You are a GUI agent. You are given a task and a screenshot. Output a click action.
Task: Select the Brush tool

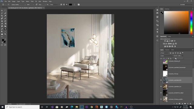5,18
